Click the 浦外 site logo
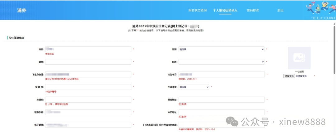 tap(22, 10)
